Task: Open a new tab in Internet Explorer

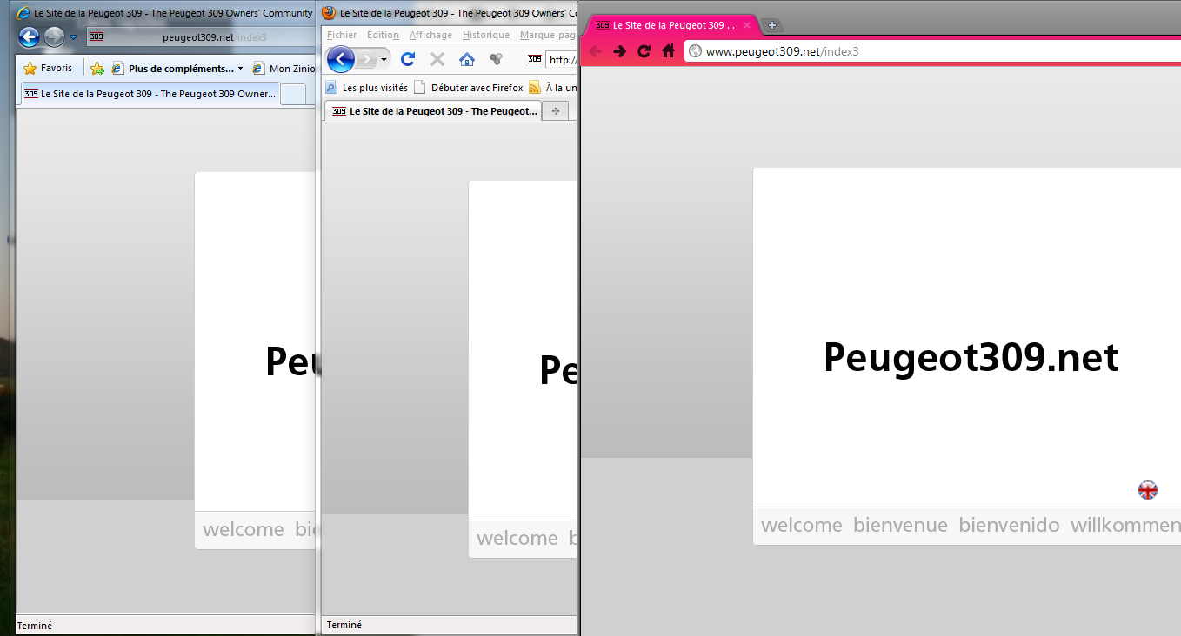Action: coord(293,94)
